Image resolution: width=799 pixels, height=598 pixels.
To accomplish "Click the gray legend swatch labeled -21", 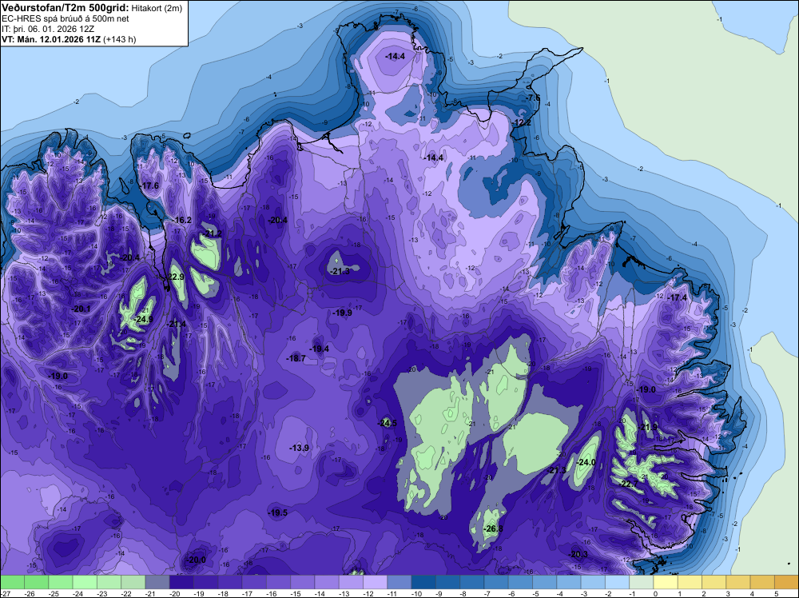I will click(x=157, y=582).
